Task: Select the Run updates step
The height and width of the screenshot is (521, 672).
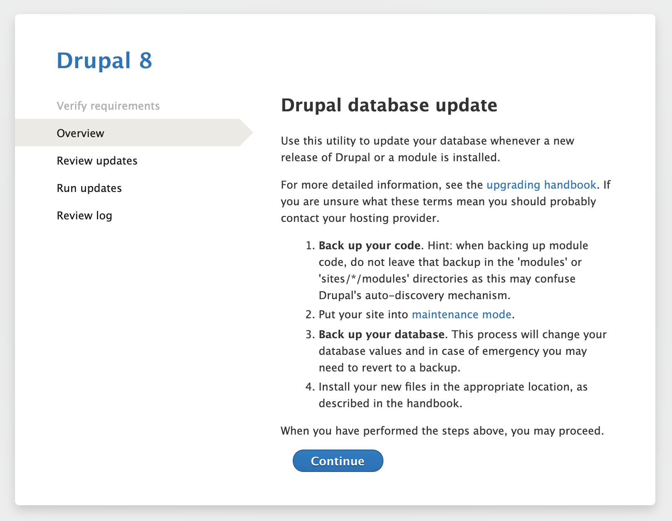Action: click(x=89, y=188)
